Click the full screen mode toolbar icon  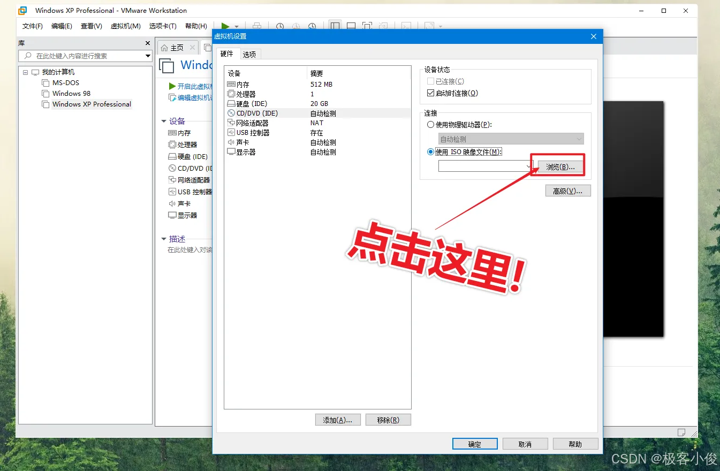(367, 26)
